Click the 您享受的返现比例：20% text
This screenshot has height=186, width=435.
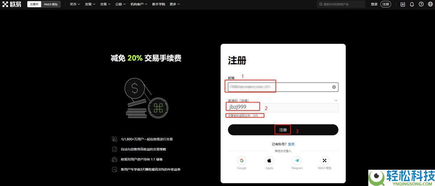coord(243,116)
